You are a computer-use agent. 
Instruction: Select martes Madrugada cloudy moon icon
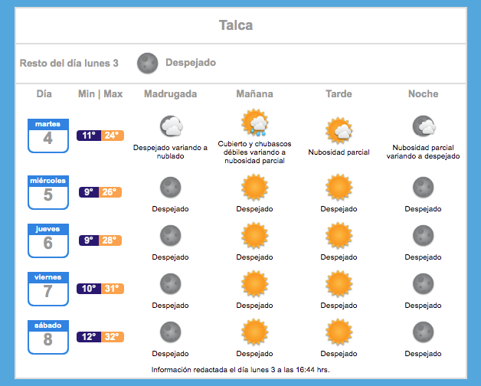pos(171,126)
